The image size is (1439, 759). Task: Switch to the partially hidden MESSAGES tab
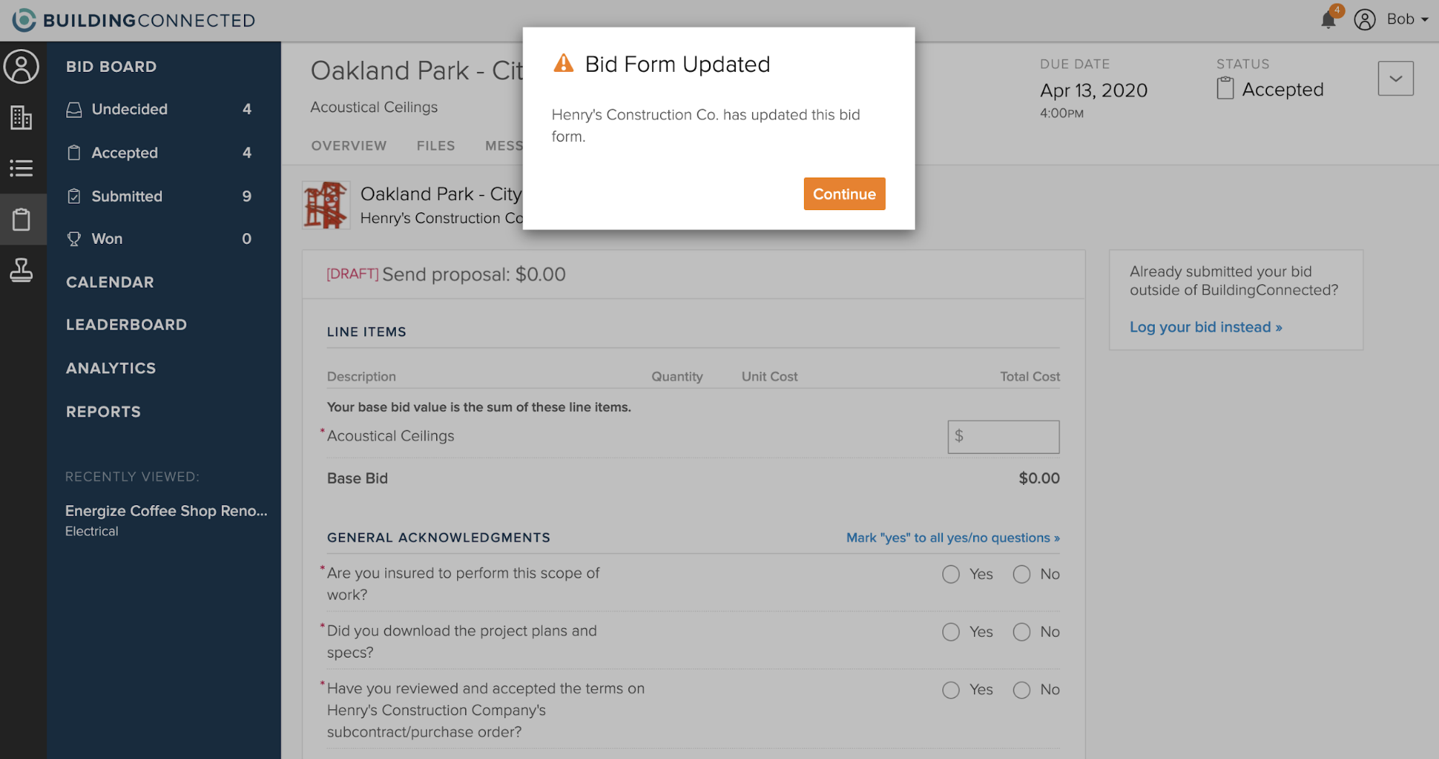coord(504,146)
